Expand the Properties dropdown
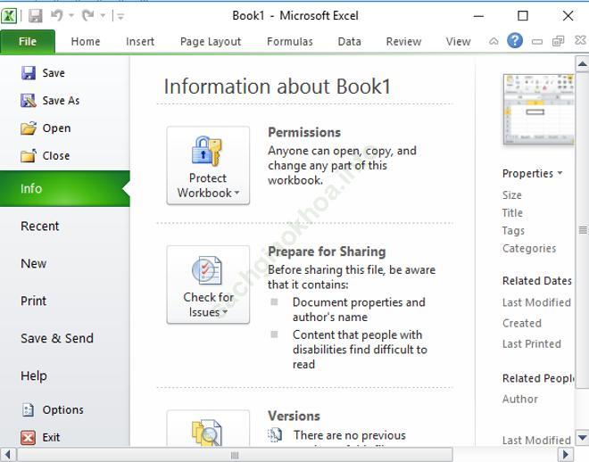 click(x=532, y=173)
